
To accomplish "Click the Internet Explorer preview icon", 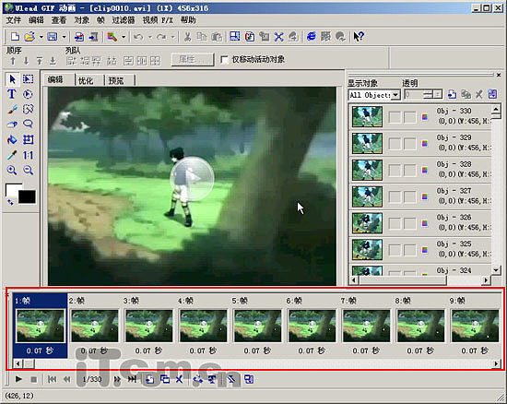I will pyautogui.click(x=311, y=37).
